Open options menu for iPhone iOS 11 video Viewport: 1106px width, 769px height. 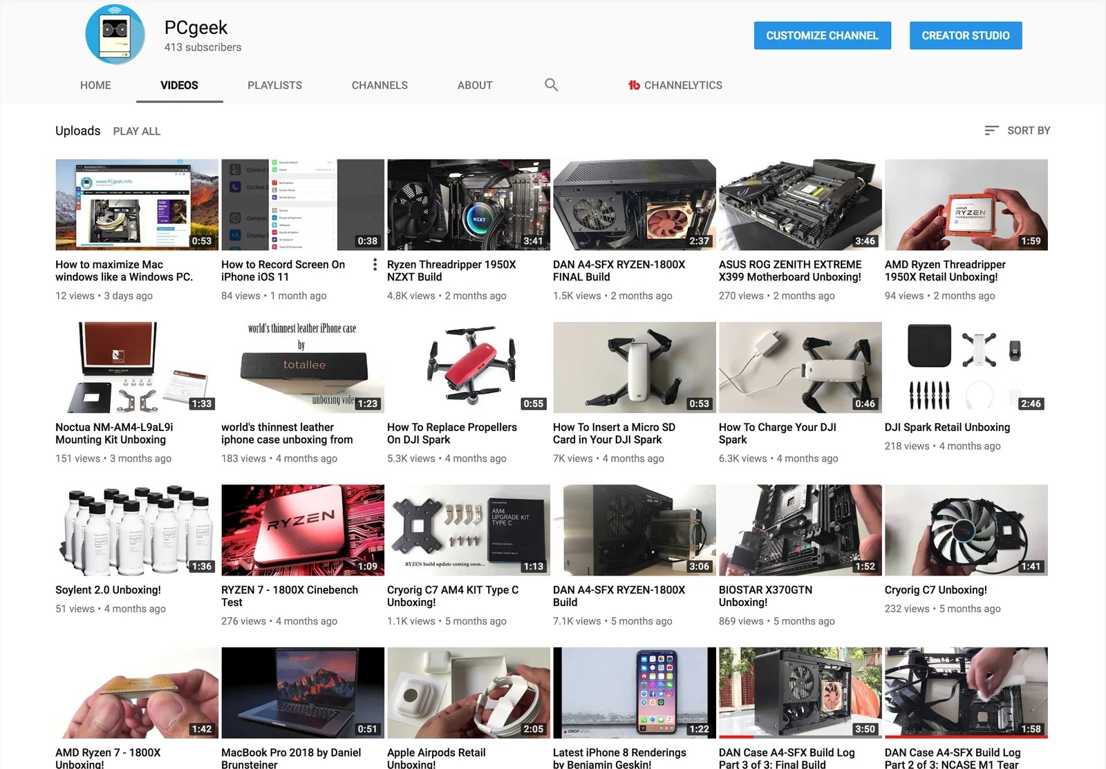pyautogui.click(x=375, y=265)
